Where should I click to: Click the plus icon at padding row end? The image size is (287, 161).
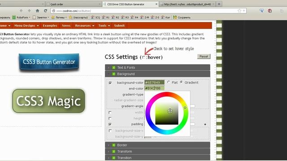(x=205, y=124)
